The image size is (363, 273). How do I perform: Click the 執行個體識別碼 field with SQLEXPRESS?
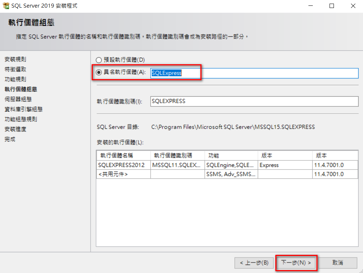tap(254, 101)
